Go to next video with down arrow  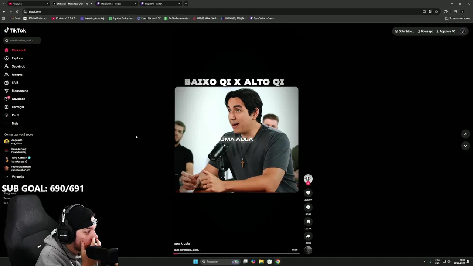(466, 146)
